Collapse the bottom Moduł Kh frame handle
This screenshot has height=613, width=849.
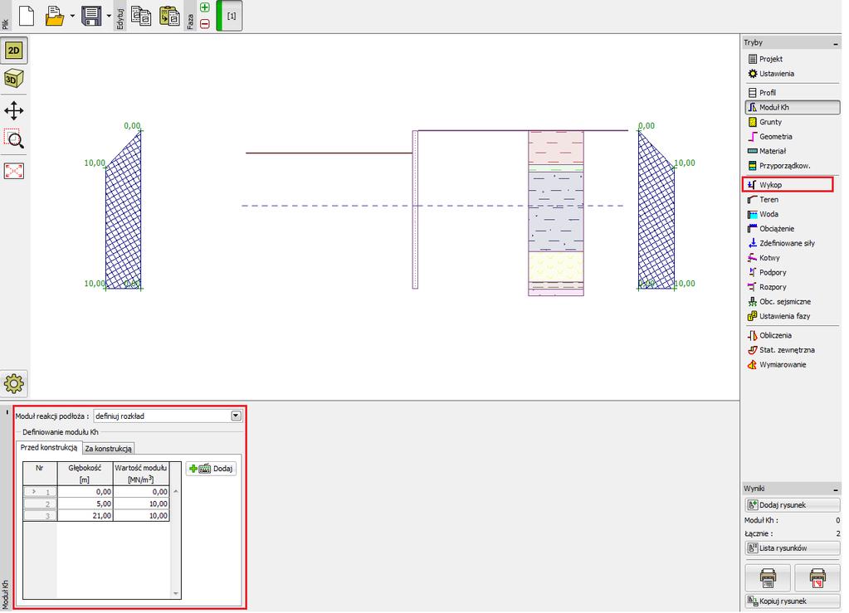[7, 412]
